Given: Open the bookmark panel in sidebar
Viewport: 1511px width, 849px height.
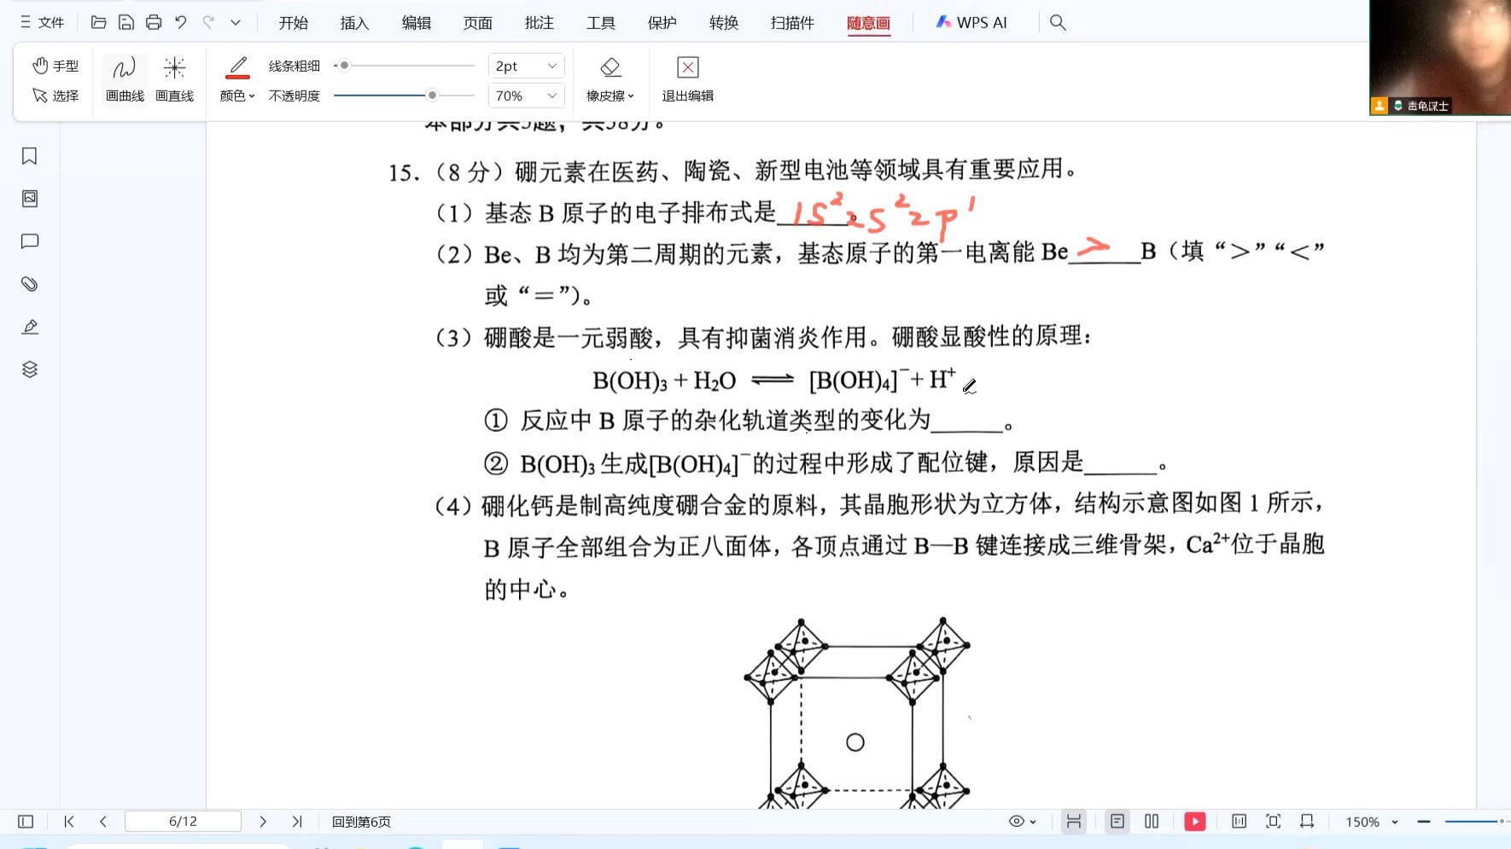Looking at the screenshot, I should pyautogui.click(x=30, y=156).
